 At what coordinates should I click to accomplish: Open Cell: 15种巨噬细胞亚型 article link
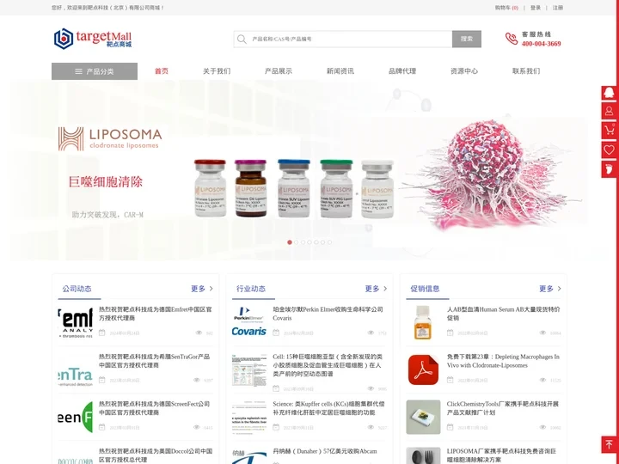click(328, 365)
